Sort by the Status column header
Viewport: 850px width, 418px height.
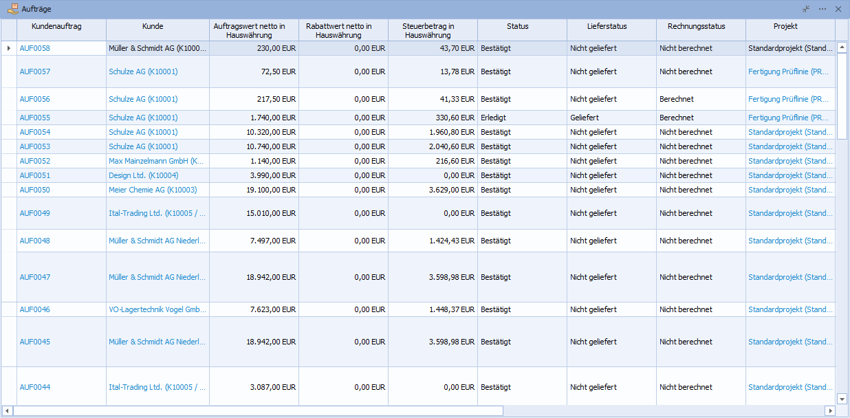(517, 26)
